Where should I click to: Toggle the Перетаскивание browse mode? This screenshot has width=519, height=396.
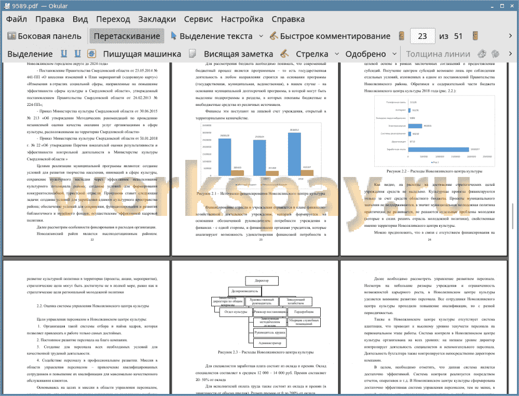click(127, 36)
